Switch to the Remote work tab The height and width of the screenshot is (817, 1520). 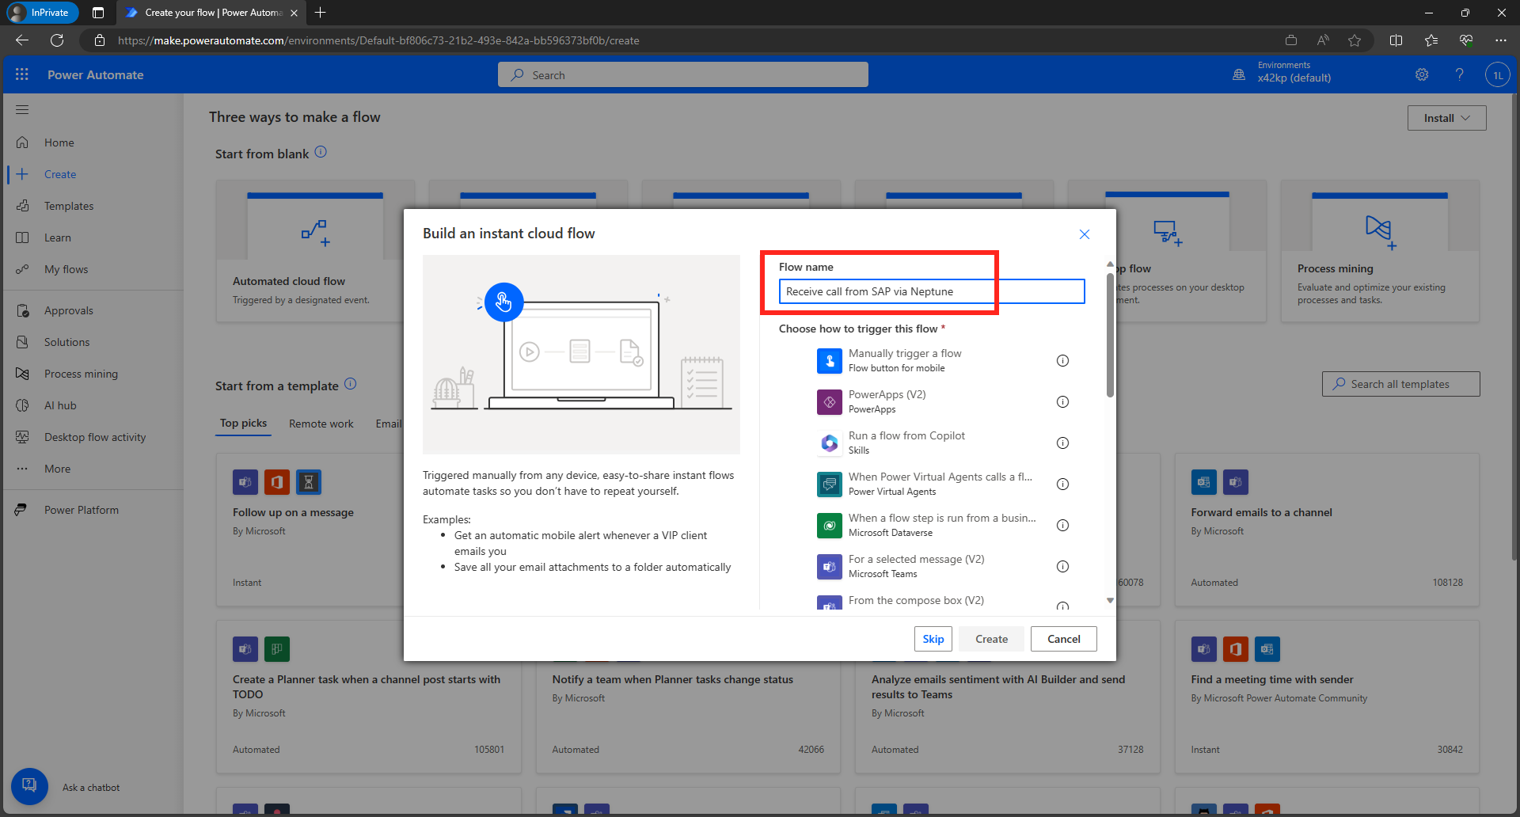(x=321, y=424)
